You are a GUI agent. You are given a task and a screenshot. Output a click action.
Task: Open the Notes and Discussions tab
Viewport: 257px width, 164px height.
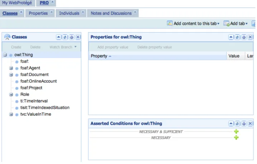(111, 13)
